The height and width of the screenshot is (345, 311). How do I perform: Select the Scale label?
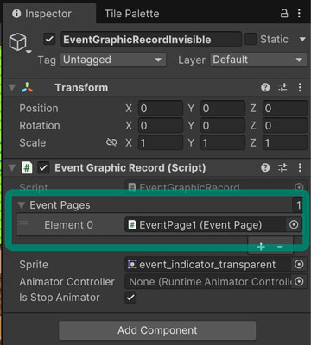(32, 142)
